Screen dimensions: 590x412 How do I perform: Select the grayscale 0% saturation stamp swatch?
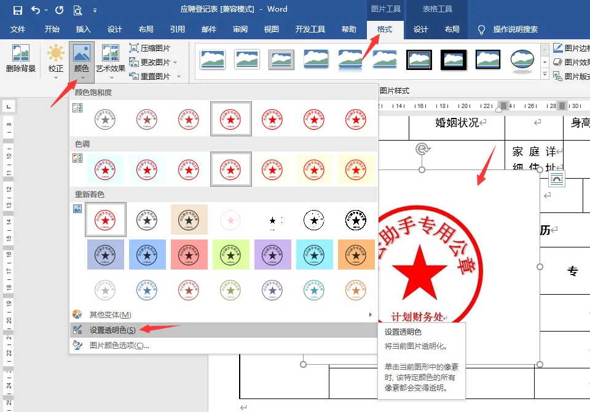pos(105,120)
